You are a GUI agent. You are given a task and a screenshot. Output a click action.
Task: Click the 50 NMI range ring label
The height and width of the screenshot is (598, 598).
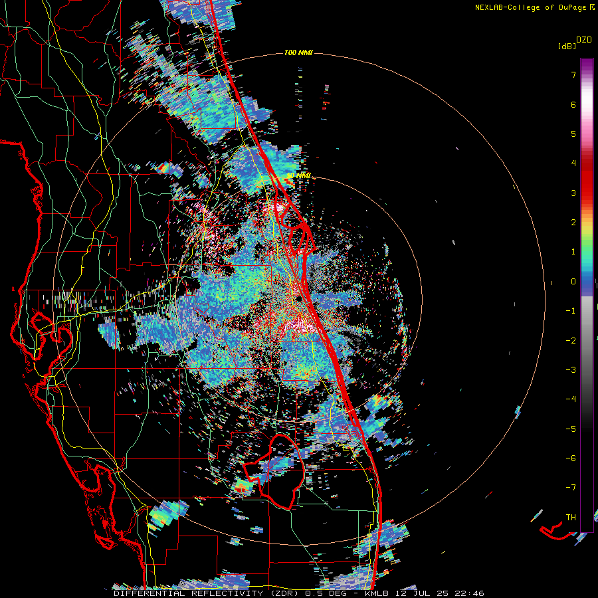tap(298, 175)
